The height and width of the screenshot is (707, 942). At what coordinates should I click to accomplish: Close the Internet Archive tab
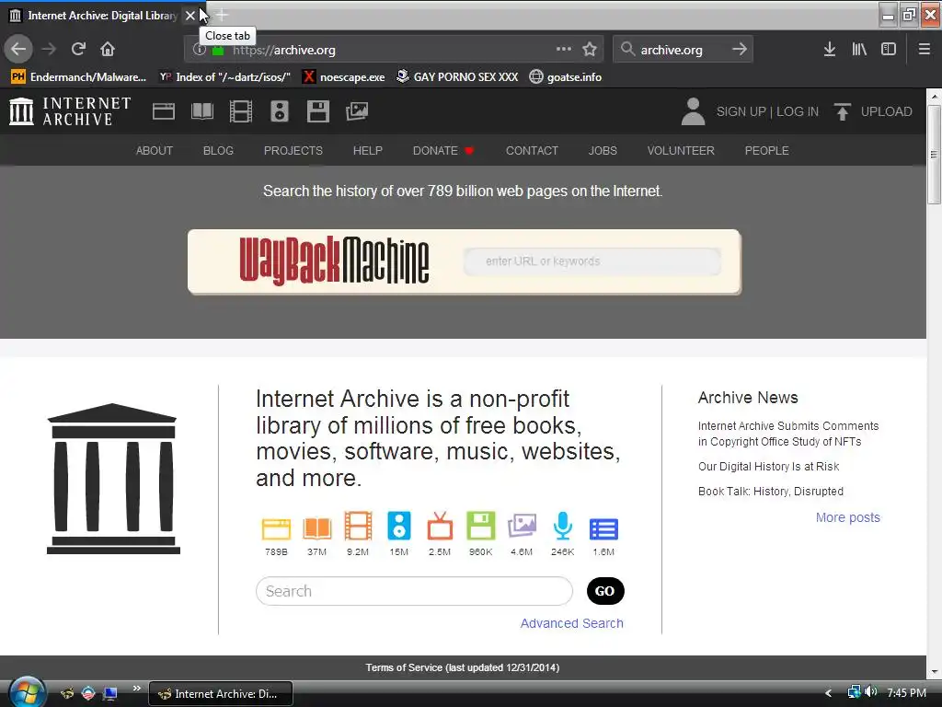point(190,16)
